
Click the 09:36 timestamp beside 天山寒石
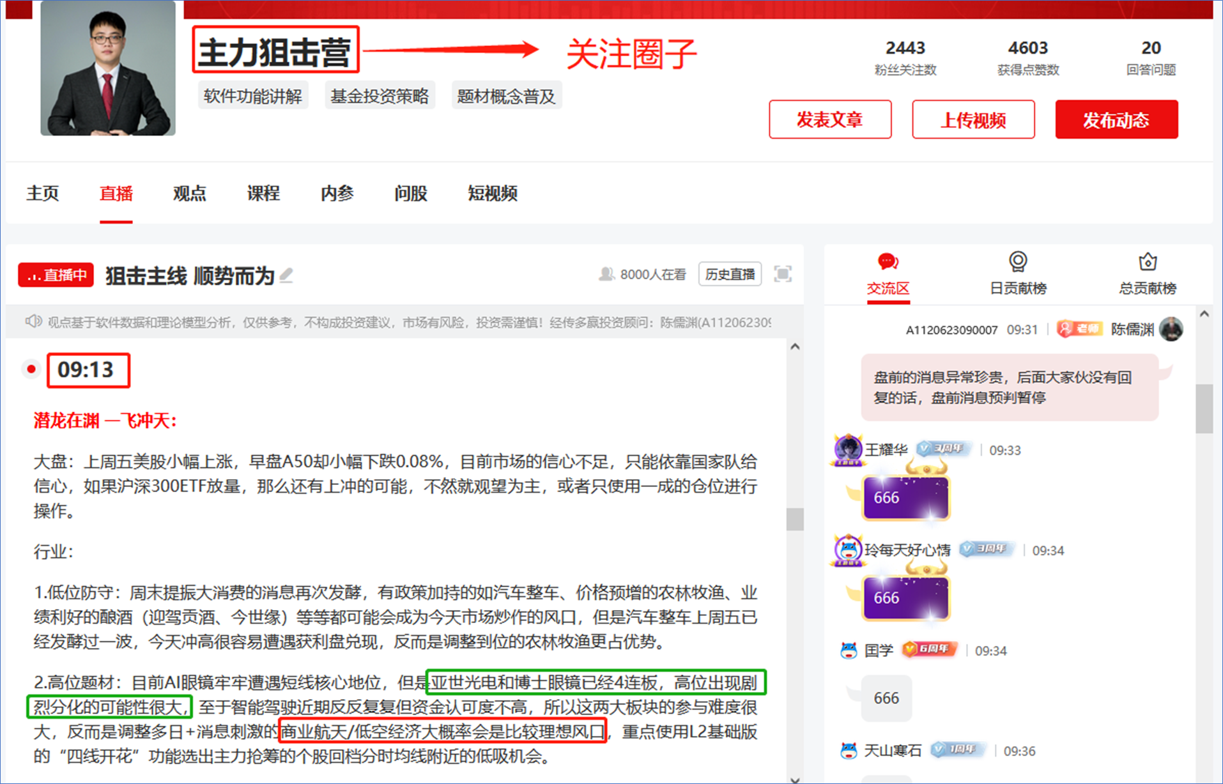click(x=1019, y=751)
